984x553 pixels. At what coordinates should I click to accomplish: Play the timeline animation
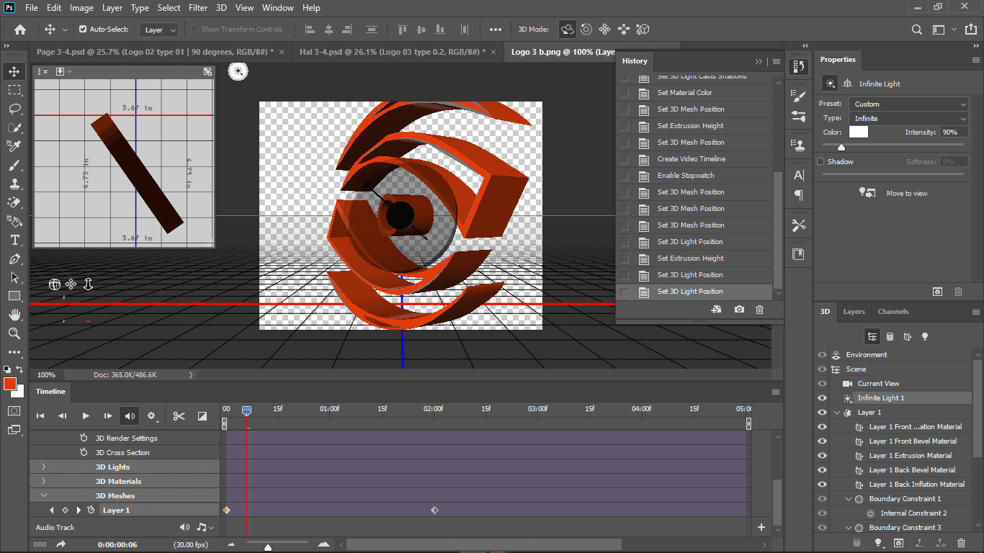[x=86, y=415]
